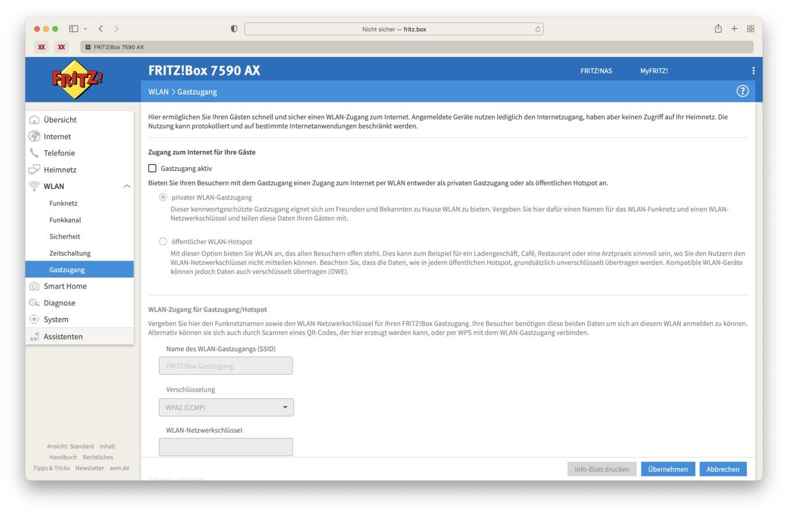The image size is (788, 514).
Task: Click Info-Blatt drucken button
Action: [602, 469]
